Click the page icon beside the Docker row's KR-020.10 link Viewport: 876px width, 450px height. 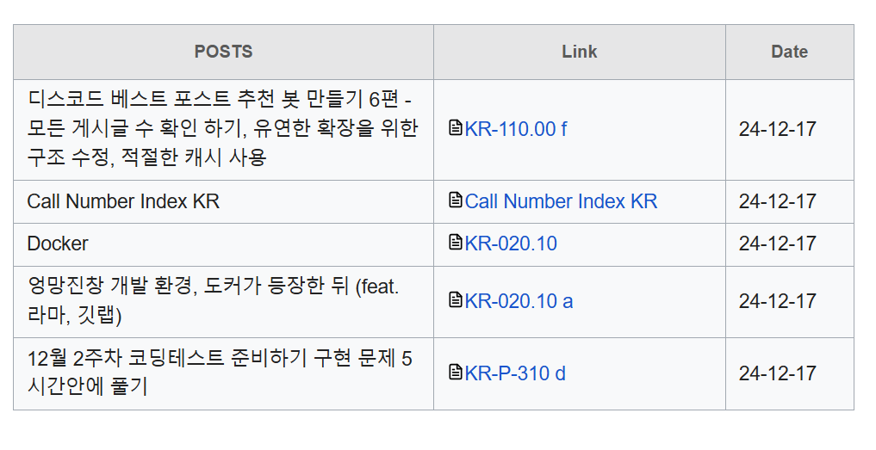click(x=456, y=243)
